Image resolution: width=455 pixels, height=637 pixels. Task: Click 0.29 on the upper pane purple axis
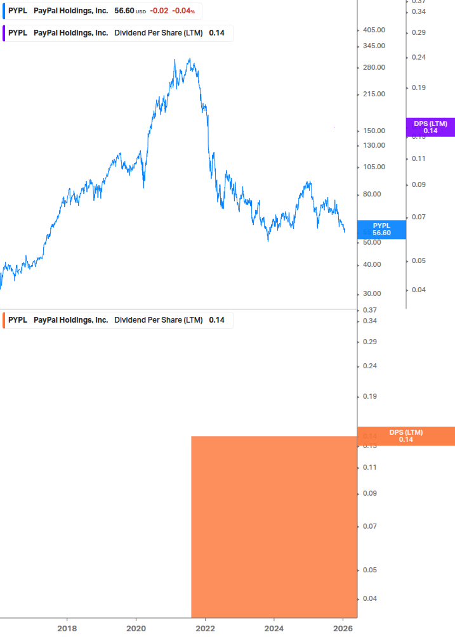coord(419,32)
